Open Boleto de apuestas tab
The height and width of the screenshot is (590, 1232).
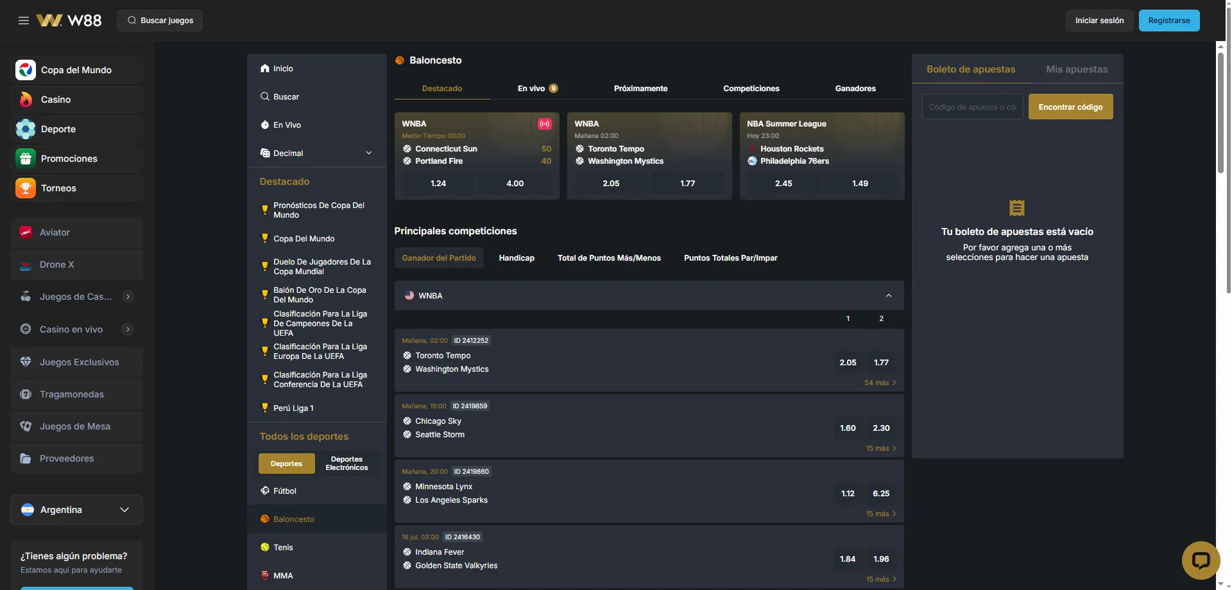(x=971, y=69)
